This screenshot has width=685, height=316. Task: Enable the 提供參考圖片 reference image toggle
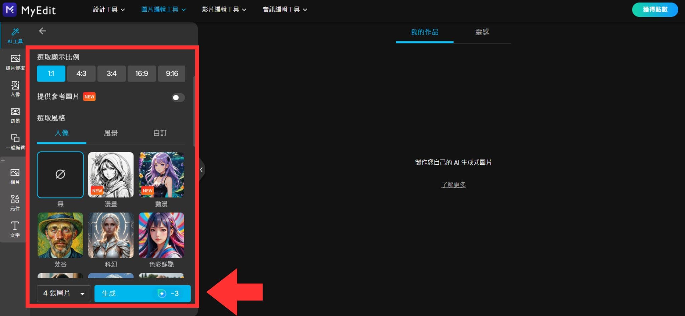point(178,98)
